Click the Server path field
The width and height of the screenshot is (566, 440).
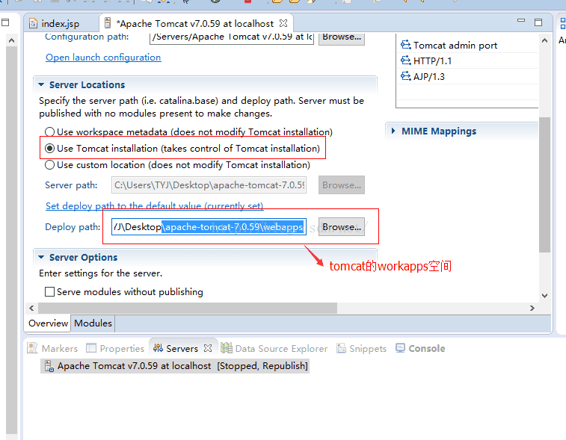(x=209, y=185)
